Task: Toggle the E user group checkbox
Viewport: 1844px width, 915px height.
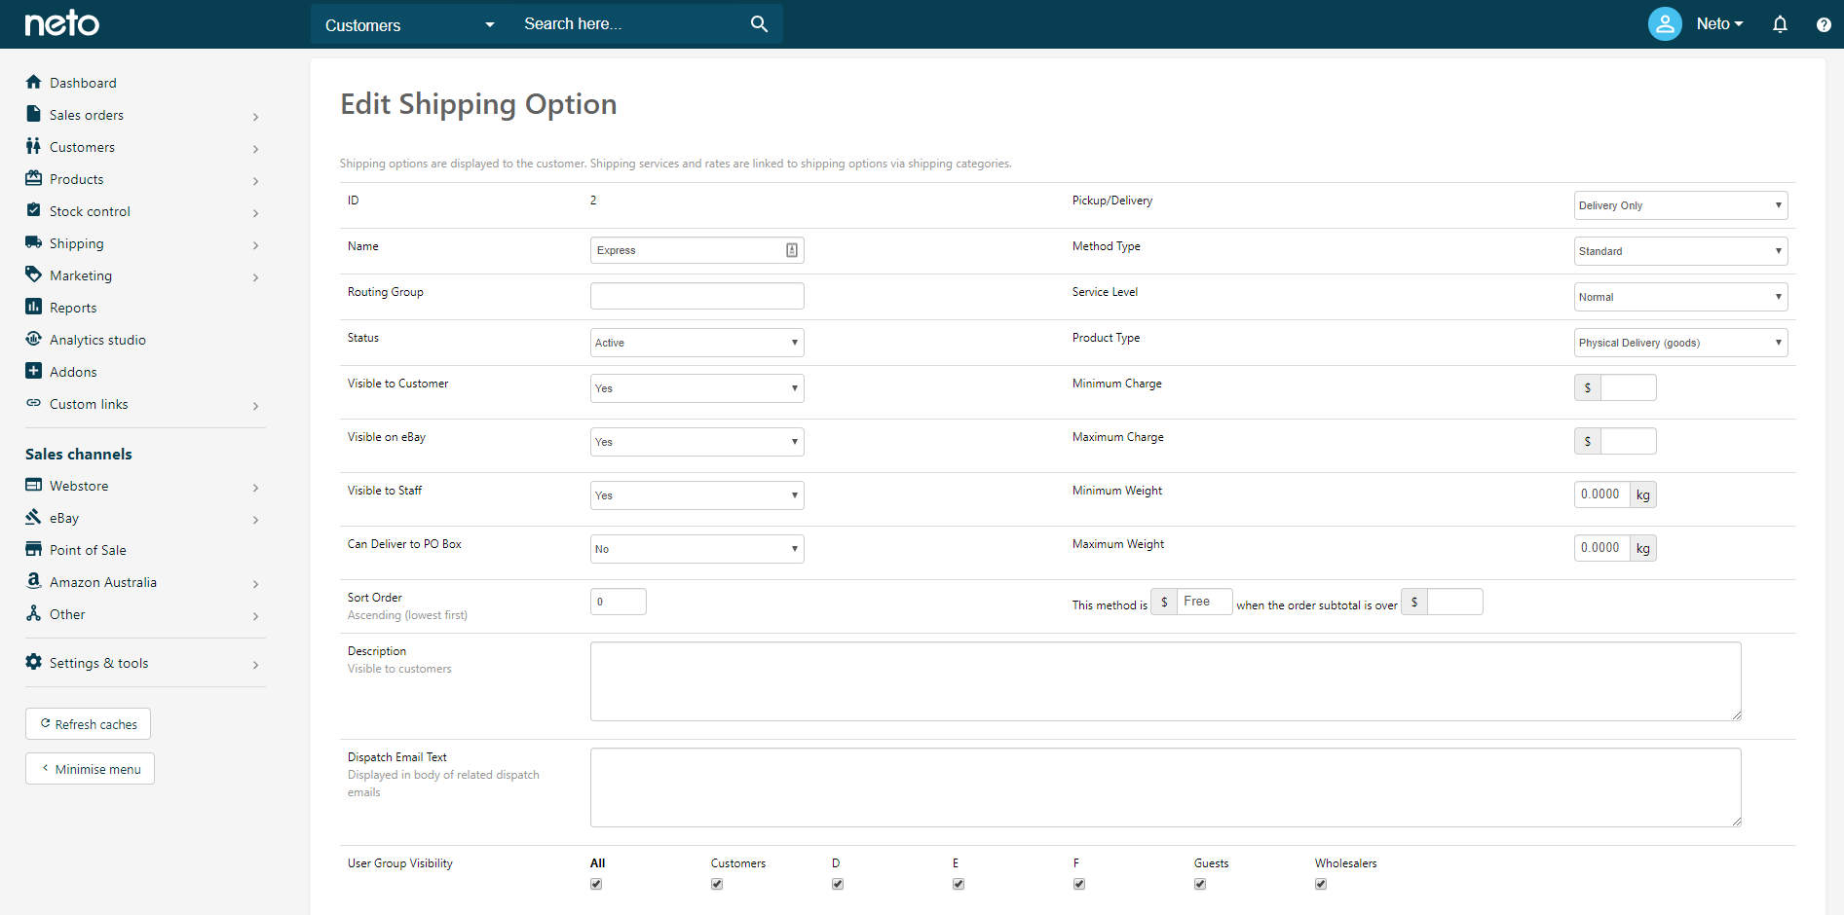Action: 959,884
